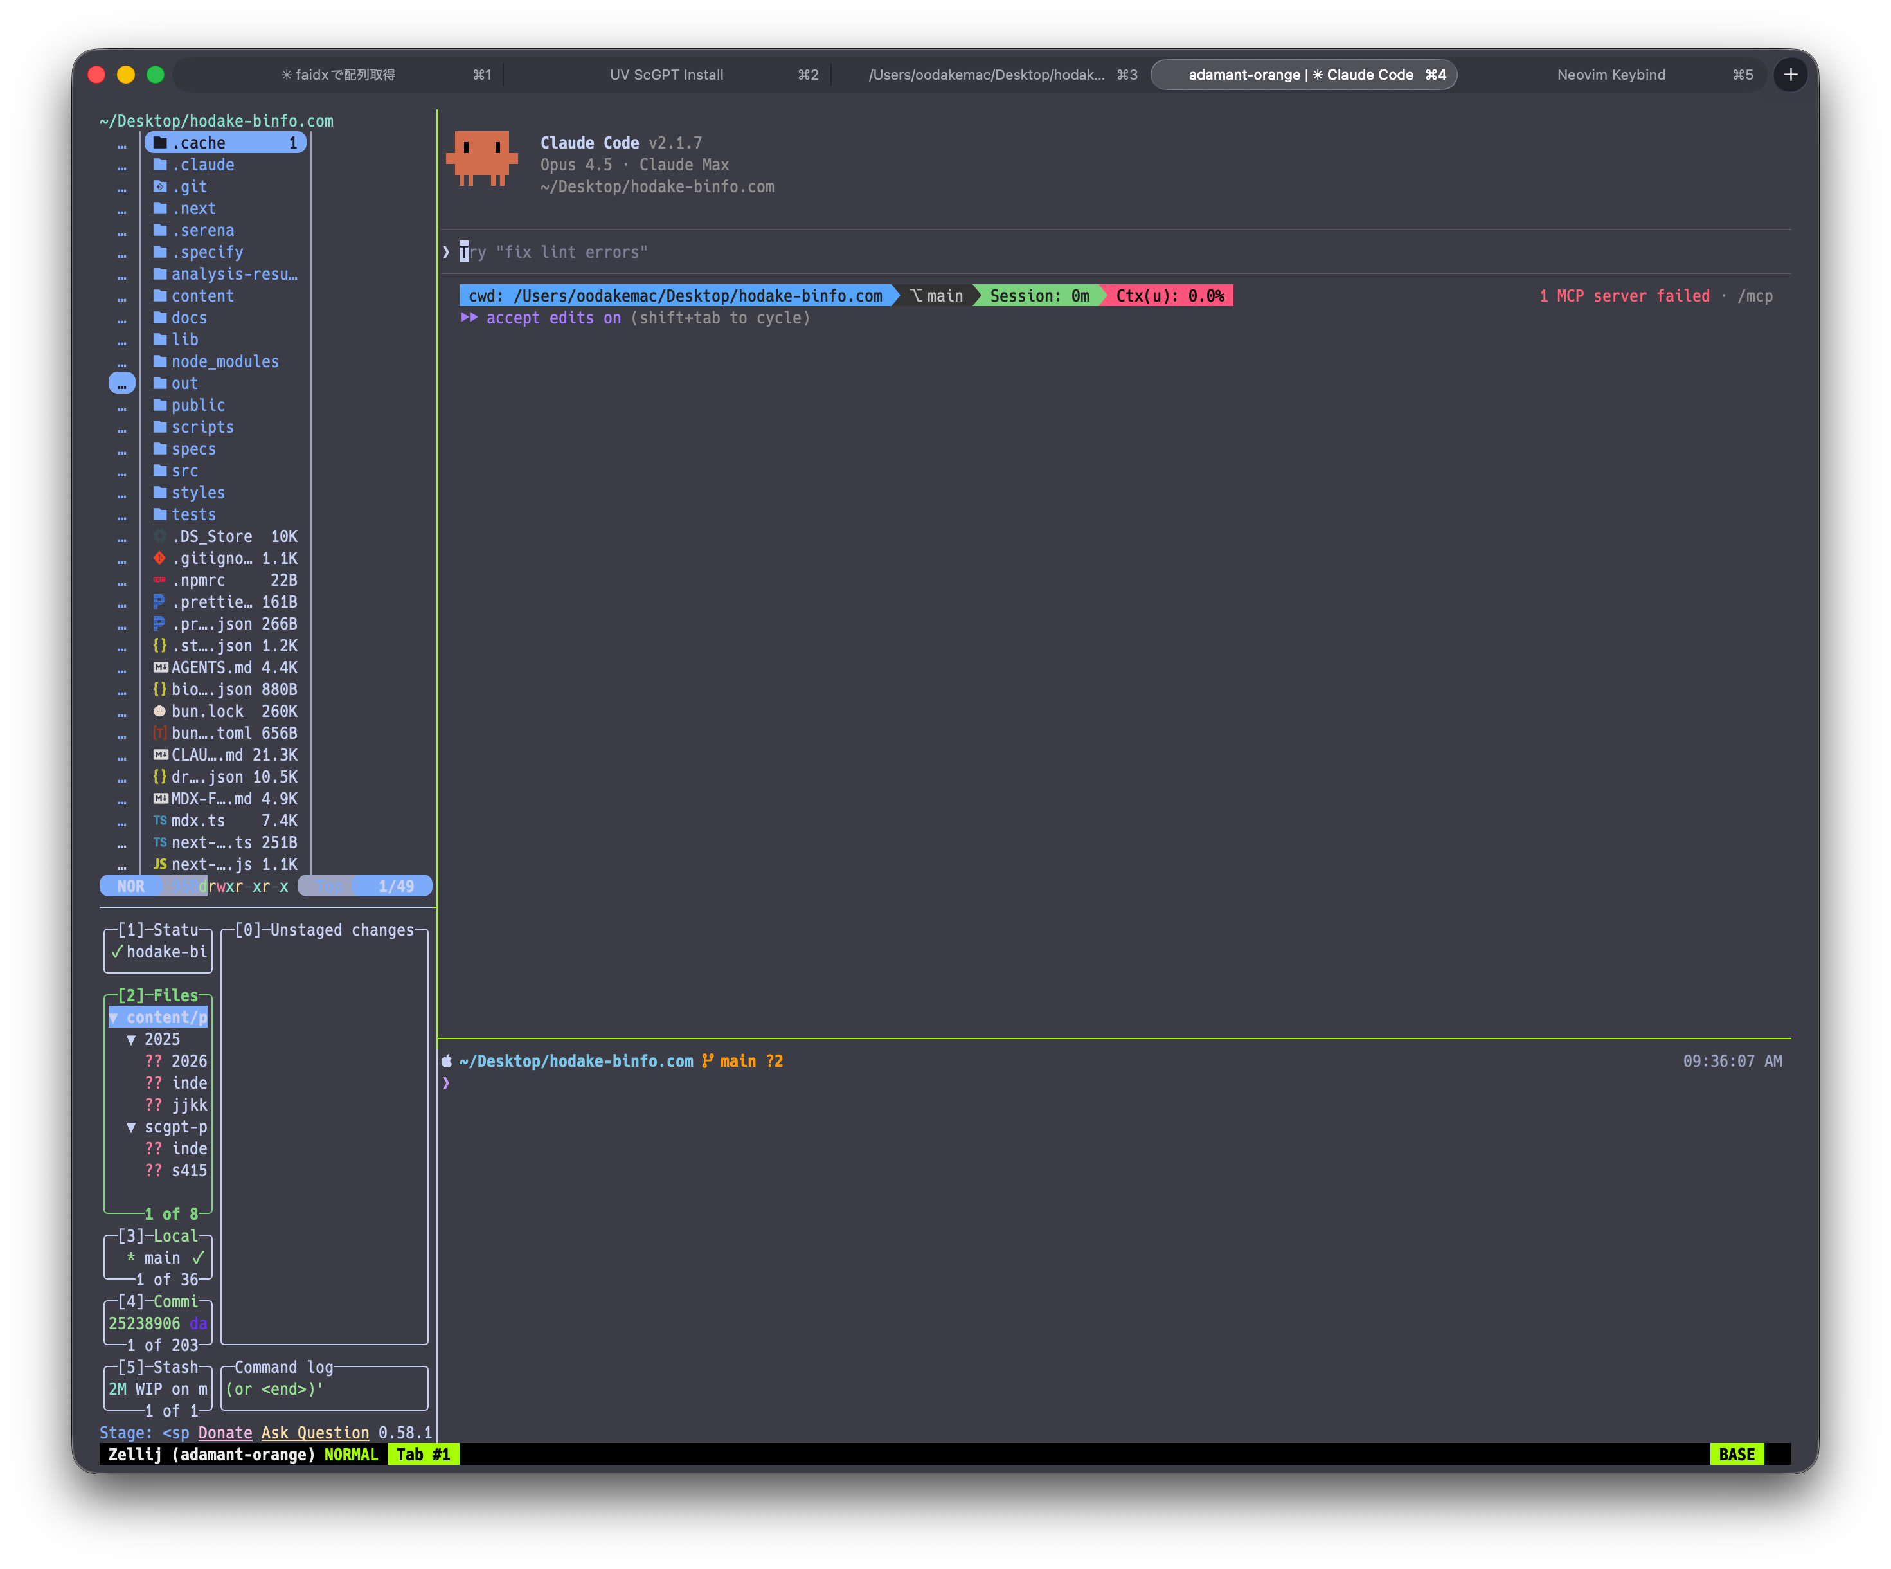Viewport: 1891px width, 1569px height.
Task: Click the .git folder icon
Action: point(159,186)
